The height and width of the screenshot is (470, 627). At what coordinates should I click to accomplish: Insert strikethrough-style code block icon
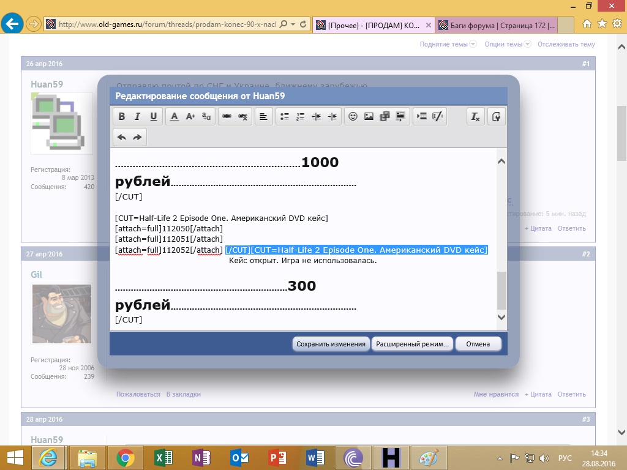click(x=437, y=116)
